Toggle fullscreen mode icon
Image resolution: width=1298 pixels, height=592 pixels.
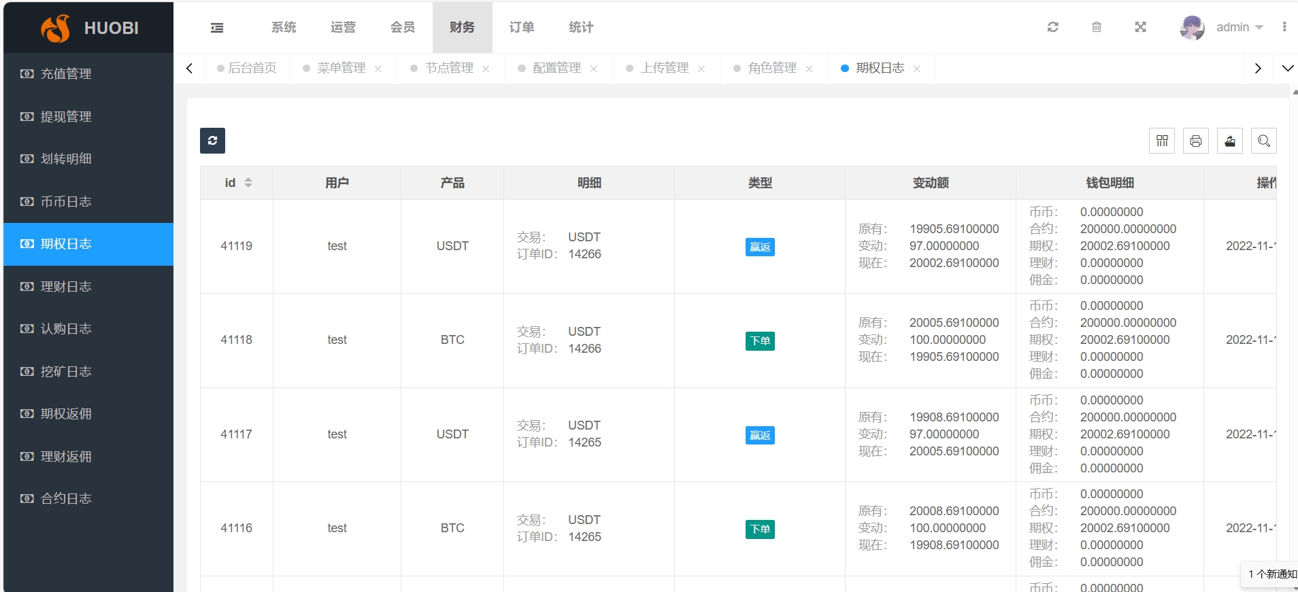[1141, 27]
